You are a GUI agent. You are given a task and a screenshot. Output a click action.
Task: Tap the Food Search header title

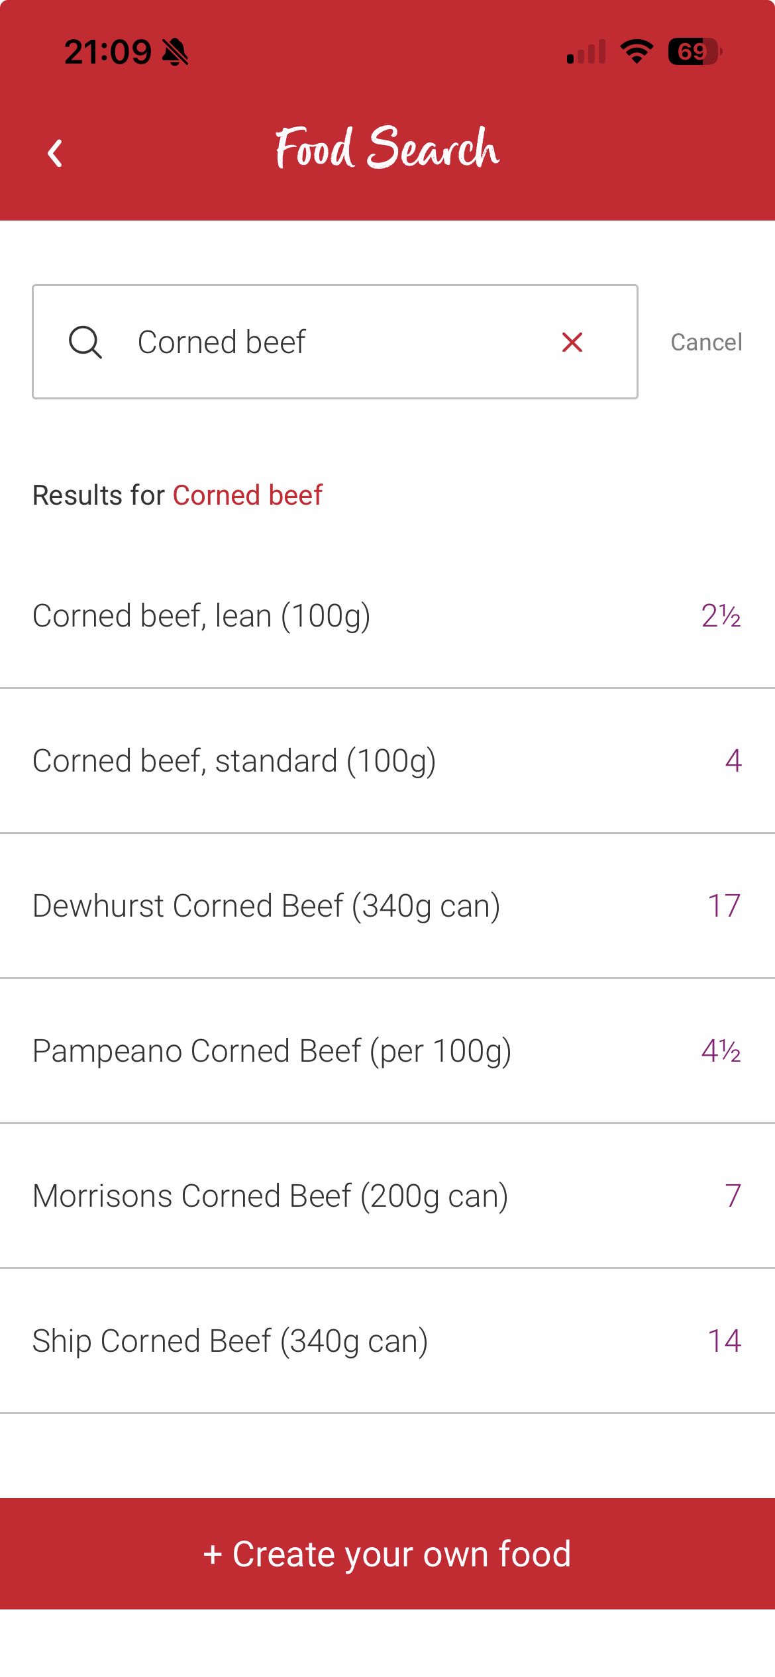(x=387, y=148)
